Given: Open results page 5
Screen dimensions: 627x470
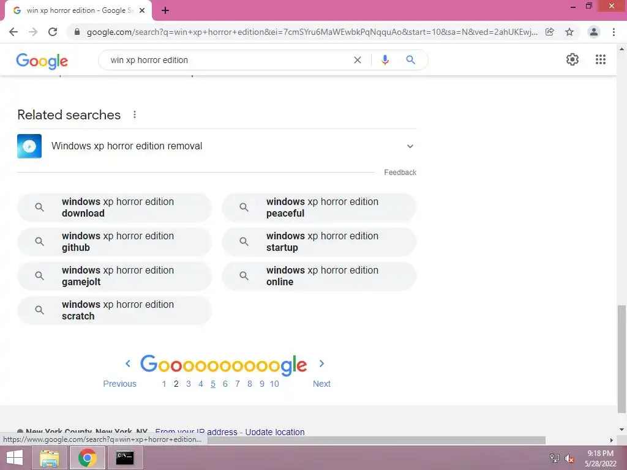Looking at the screenshot, I should pos(213,384).
